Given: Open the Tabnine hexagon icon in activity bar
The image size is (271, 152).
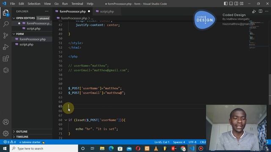Looking at the screenshot, I should pyautogui.click(x=6, y=70).
